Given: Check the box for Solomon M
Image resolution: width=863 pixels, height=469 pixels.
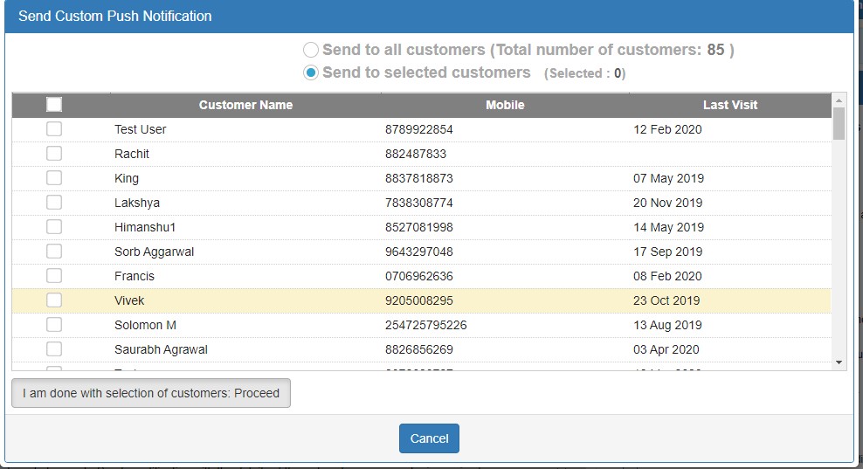Looking at the screenshot, I should coord(54,324).
